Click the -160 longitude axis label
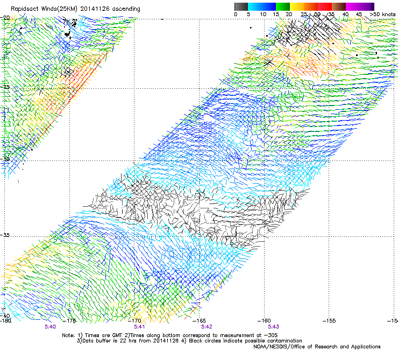The image size is (398, 350). [x=264, y=321]
